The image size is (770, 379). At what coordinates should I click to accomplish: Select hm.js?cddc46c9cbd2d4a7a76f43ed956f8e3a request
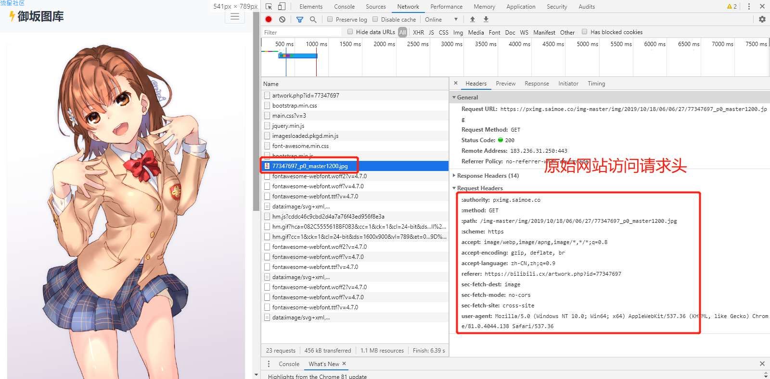pos(355,216)
